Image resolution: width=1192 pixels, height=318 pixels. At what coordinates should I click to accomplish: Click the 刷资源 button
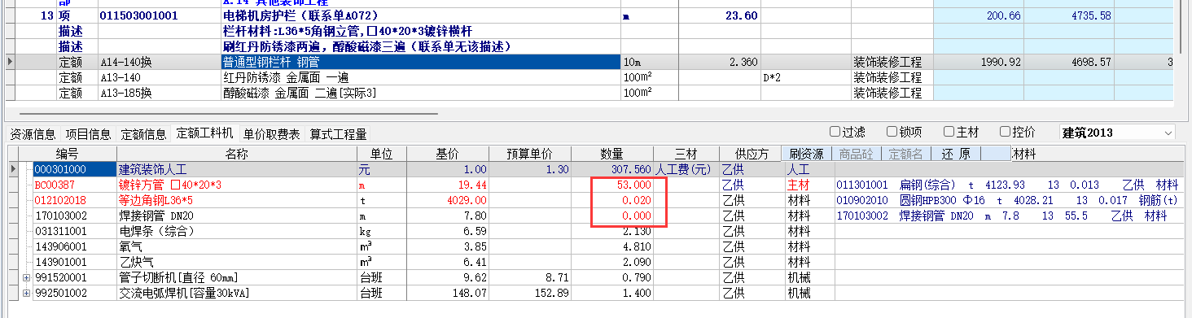pos(806,154)
